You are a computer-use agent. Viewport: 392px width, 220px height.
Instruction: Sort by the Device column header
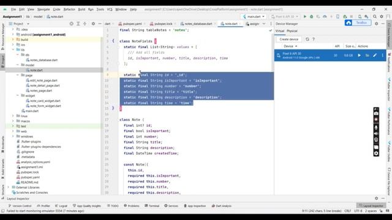click(290, 46)
